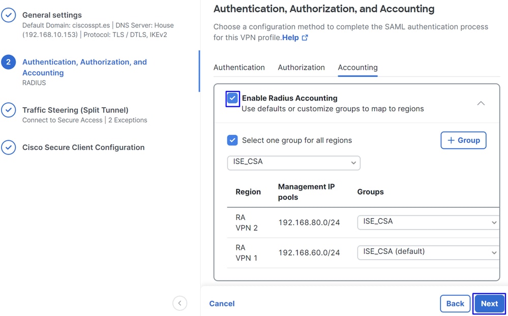Open the RA VPN 2 Groups dropdown
This screenshot has width=508, height=316.
pyautogui.click(x=429, y=223)
